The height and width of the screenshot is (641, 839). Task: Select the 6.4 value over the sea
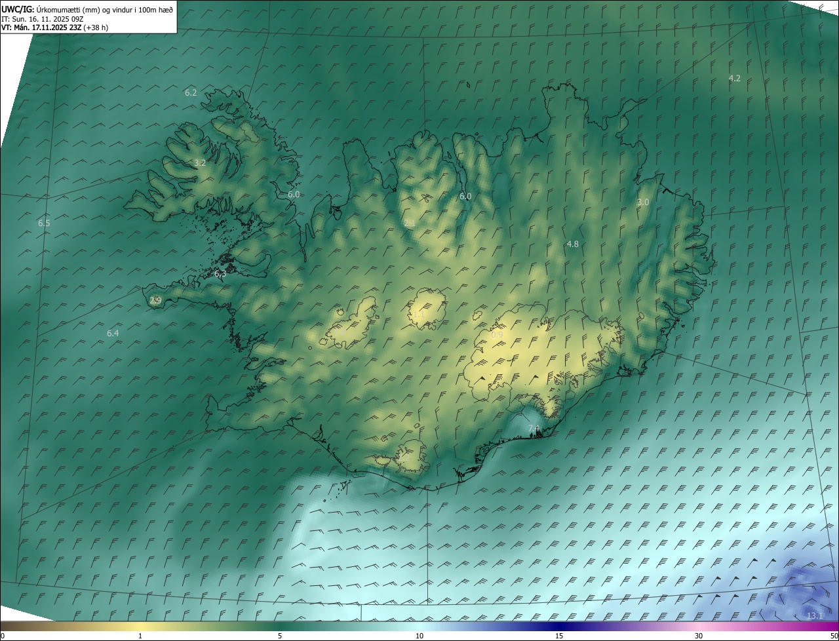(x=113, y=333)
